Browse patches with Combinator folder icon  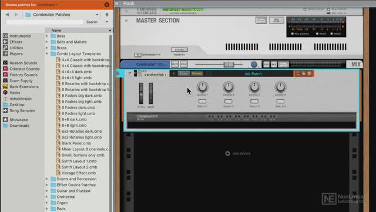[x=304, y=73]
